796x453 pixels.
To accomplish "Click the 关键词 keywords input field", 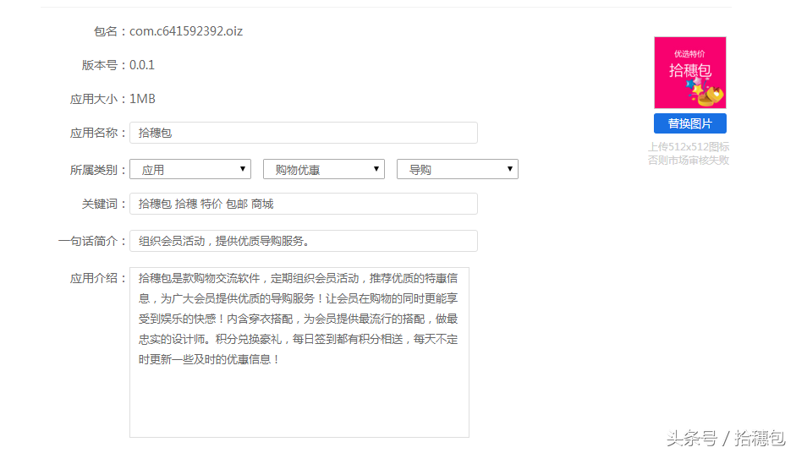I will pos(303,204).
